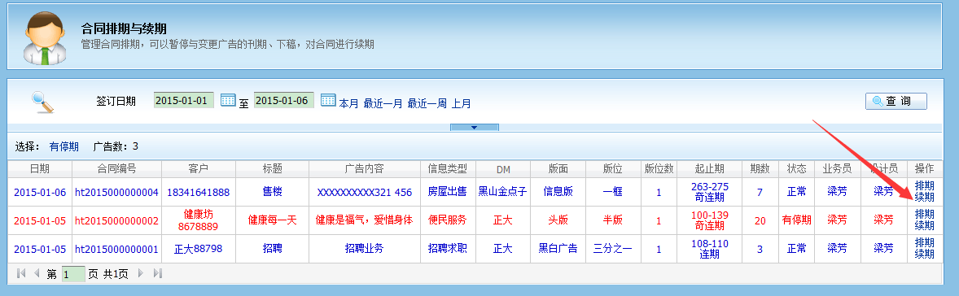
Task: Jump to last page of results
Action: 157,273
